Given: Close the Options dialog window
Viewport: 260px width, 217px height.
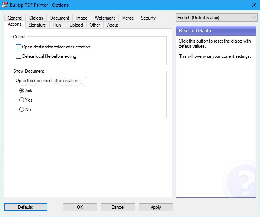Looking at the screenshot, I should pyautogui.click(x=253, y=5).
